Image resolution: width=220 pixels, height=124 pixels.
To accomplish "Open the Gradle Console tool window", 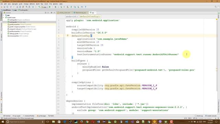I will [211, 116].
